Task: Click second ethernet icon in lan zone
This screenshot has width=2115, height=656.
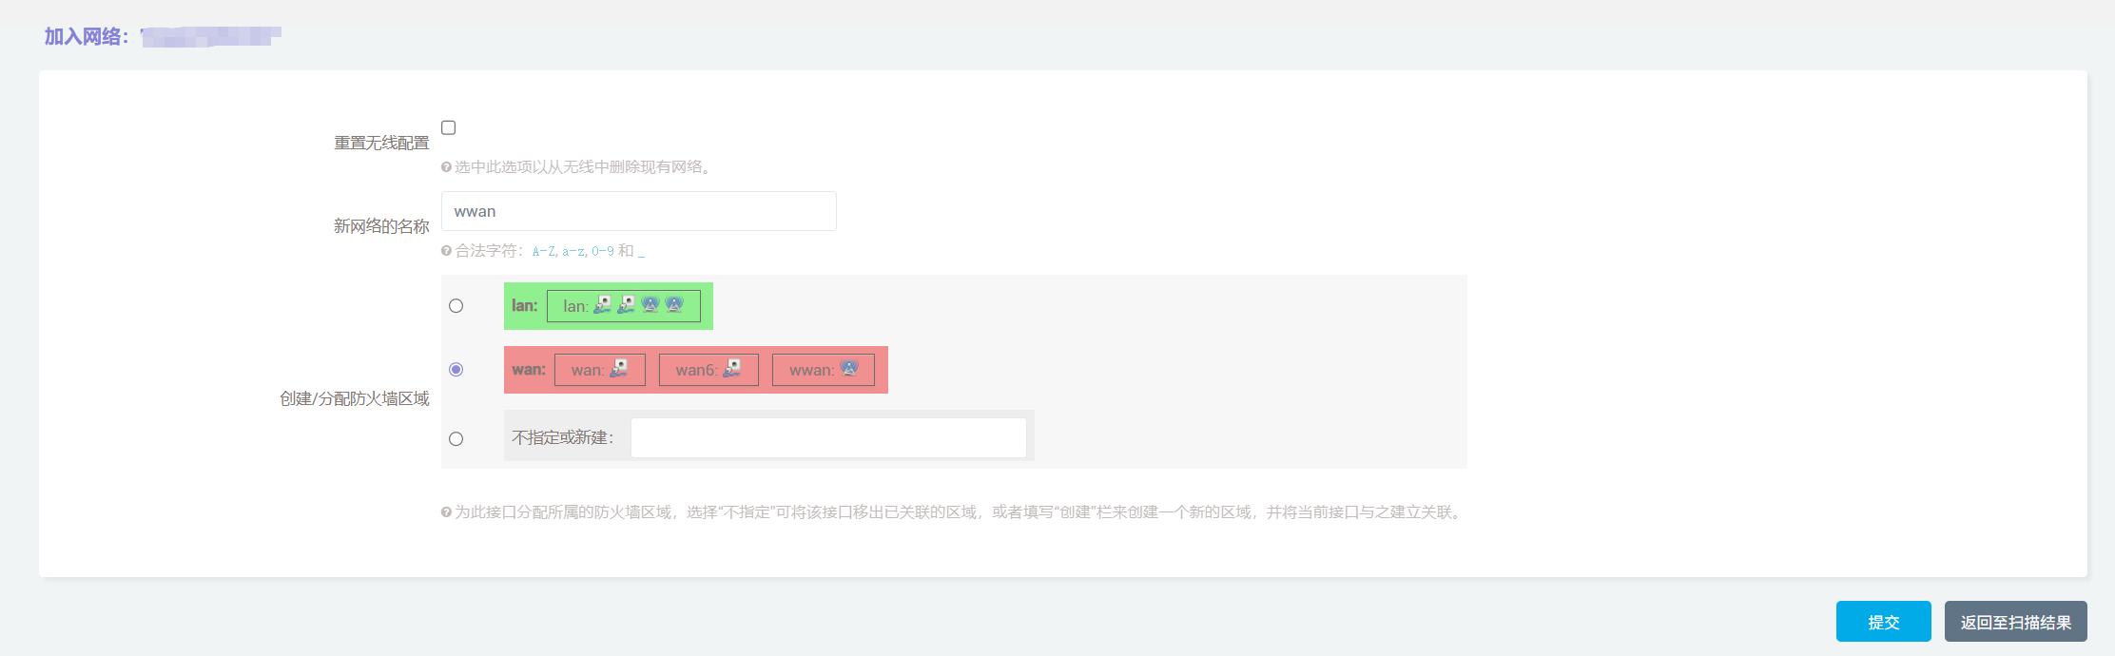Action: point(626,305)
